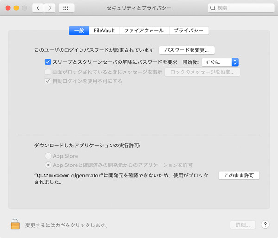The height and width of the screenshot is (238, 278).
Task: Click ダウンロードしたアプリケーションの実行許可 label
Action: pos(87,146)
